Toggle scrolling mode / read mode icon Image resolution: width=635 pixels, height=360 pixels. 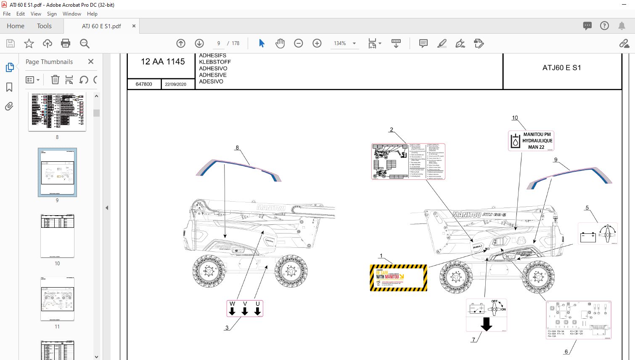click(396, 43)
